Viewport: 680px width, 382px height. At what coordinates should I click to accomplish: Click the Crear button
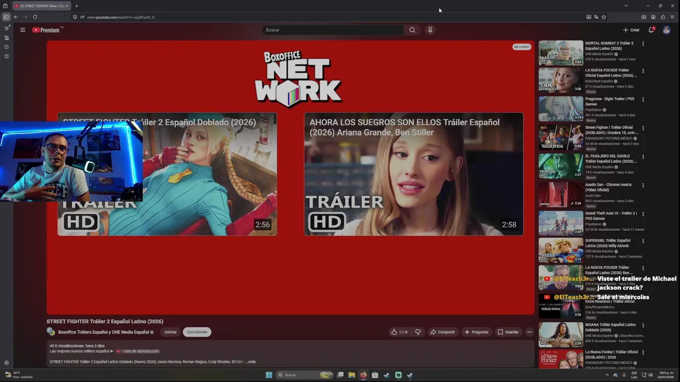631,30
